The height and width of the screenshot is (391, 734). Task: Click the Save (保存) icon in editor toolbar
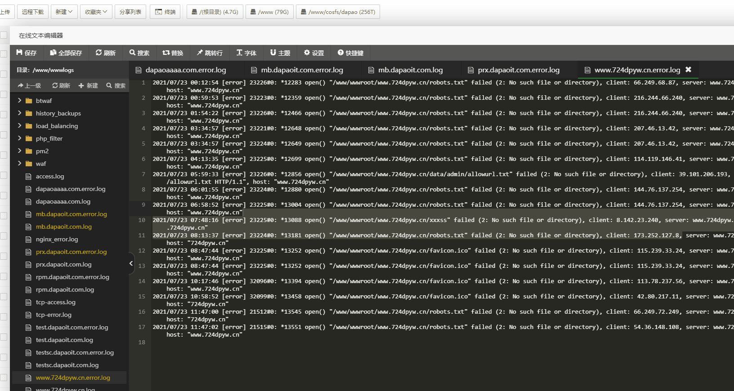19,53
